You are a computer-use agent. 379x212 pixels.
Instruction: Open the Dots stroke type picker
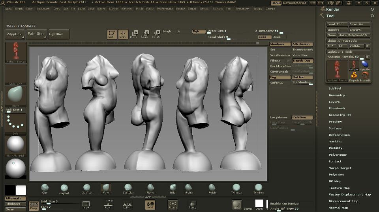[x=15, y=124]
